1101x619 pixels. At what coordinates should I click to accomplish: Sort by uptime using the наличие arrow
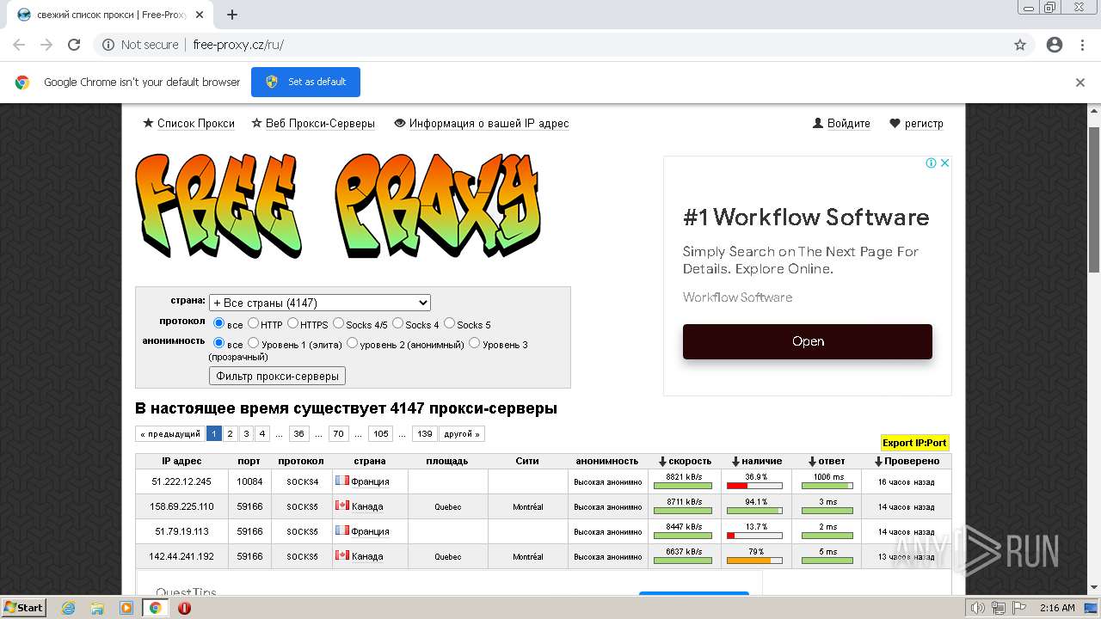pos(735,462)
